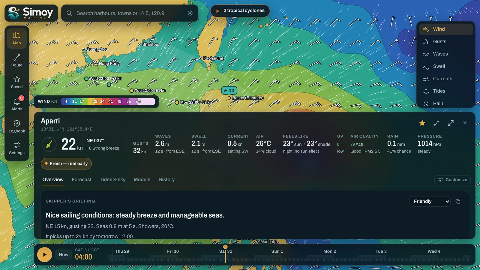The height and width of the screenshot is (270, 480).
Task: Jump timeline to Tue 3
Action: pos(381,251)
